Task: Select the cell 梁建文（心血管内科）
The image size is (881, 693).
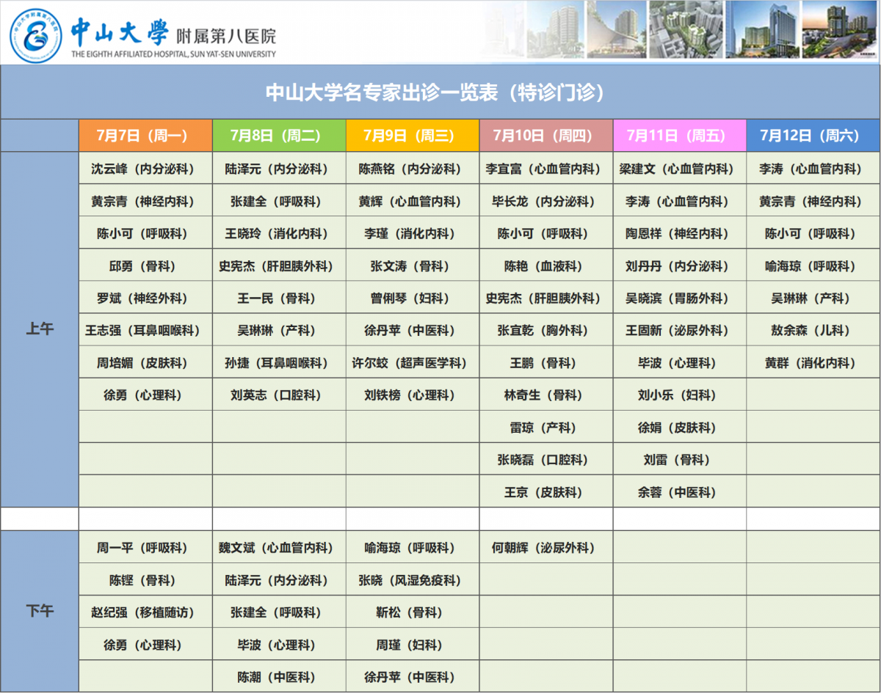Action: pos(680,169)
